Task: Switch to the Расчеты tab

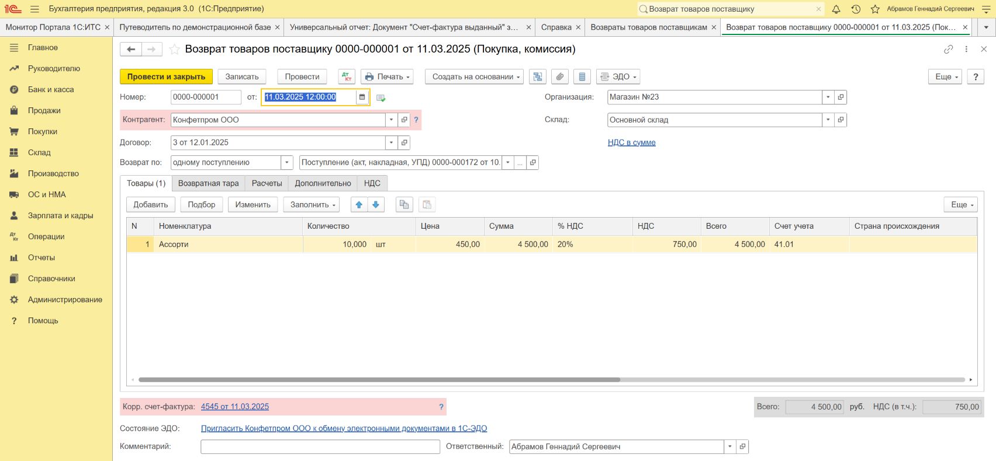Action: tap(267, 183)
